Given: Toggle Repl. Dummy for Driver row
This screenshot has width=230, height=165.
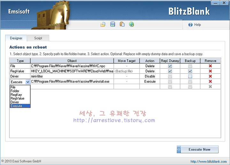Looking at the screenshot, I should pyautogui.click(x=170, y=76).
